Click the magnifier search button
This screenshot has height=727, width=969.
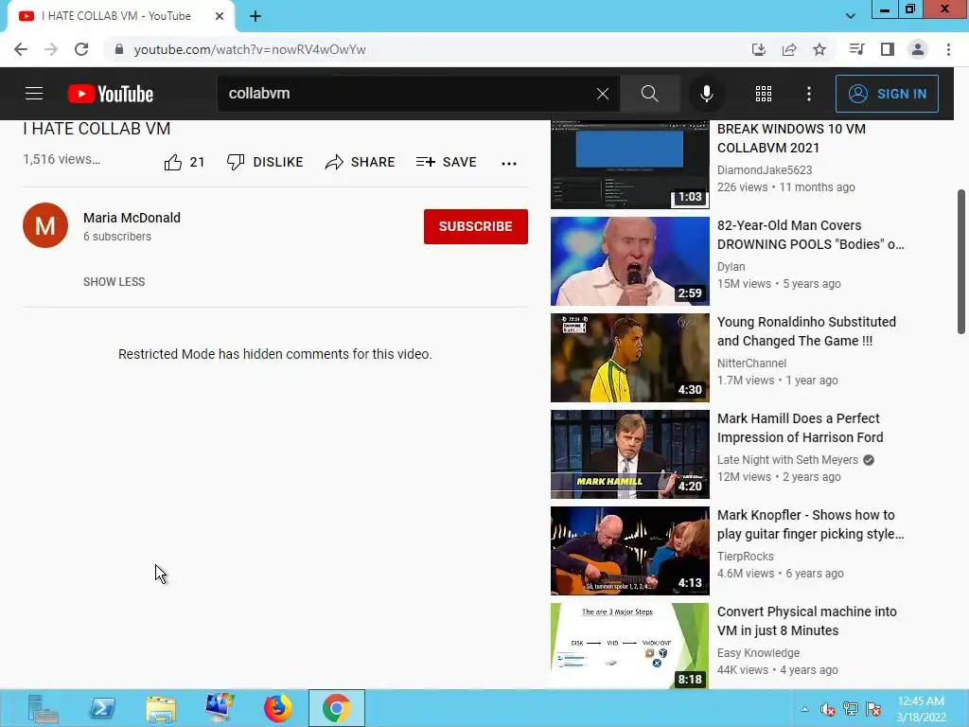[649, 94]
